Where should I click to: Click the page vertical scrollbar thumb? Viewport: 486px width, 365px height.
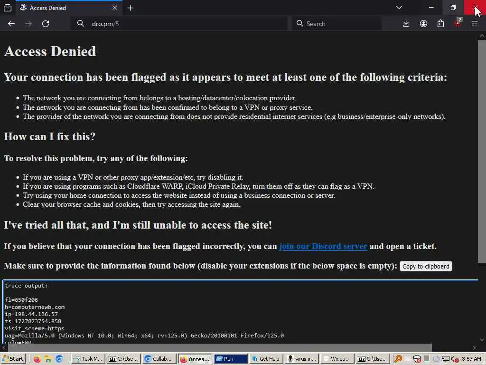coord(482,152)
